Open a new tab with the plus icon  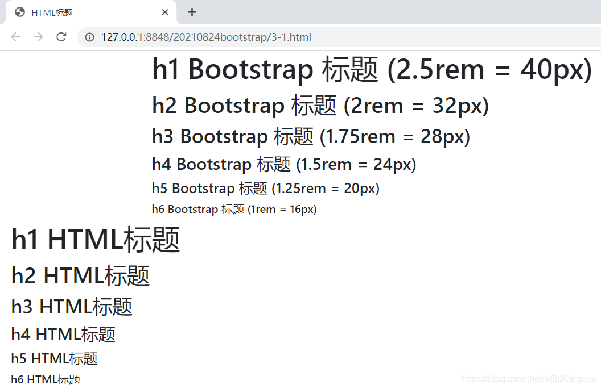pyautogui.click(x=192, y=12)
